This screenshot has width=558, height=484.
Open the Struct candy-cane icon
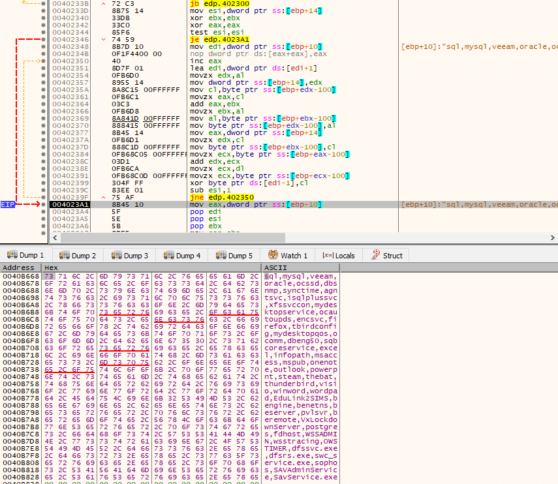click(376, 254)
